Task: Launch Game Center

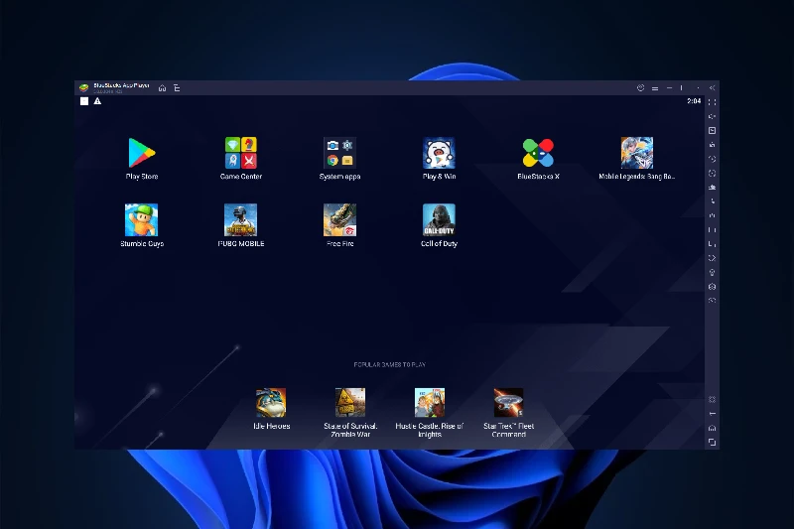Action: (x=240, y=153)
